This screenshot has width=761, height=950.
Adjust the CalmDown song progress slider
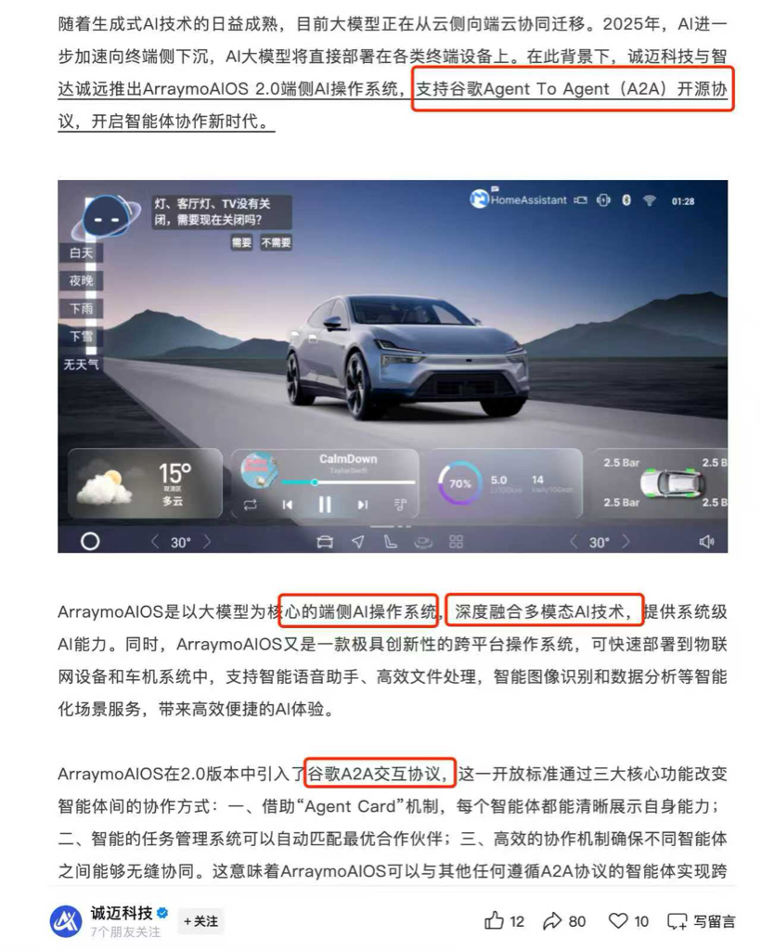(x=348, y=482)
